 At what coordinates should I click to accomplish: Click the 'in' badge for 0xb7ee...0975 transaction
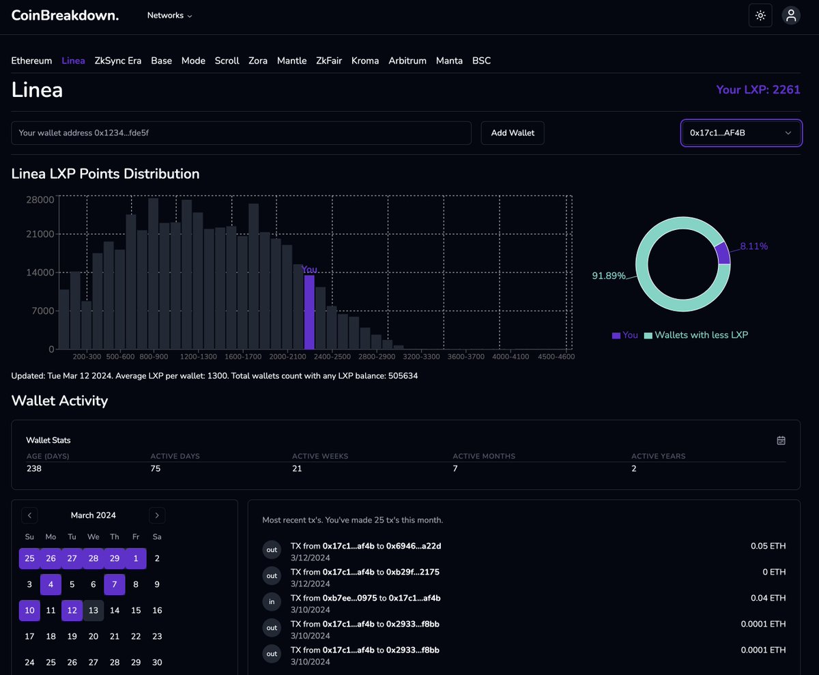click(272, 603)
